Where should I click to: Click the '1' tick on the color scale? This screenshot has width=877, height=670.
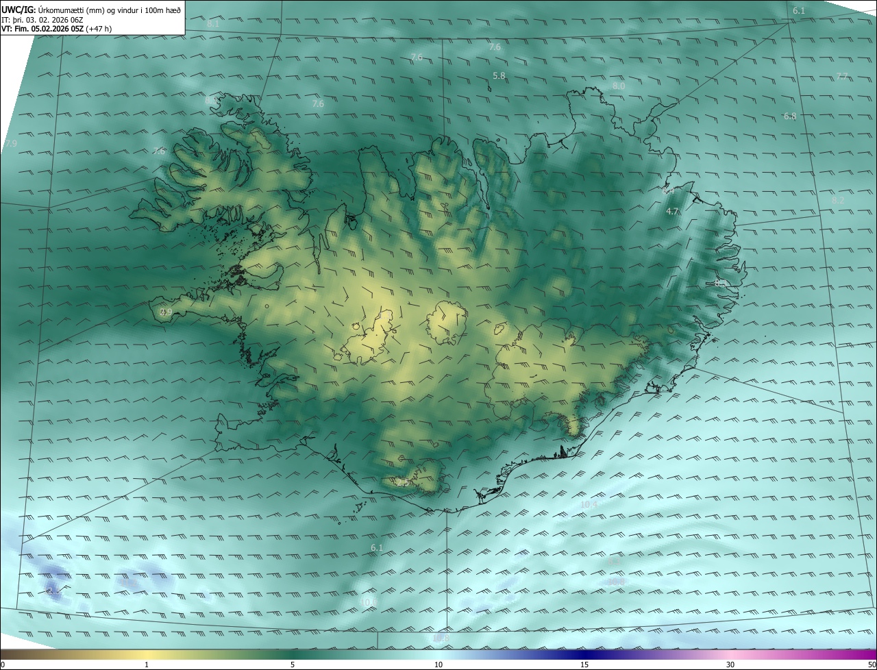(x=147, y=665)
